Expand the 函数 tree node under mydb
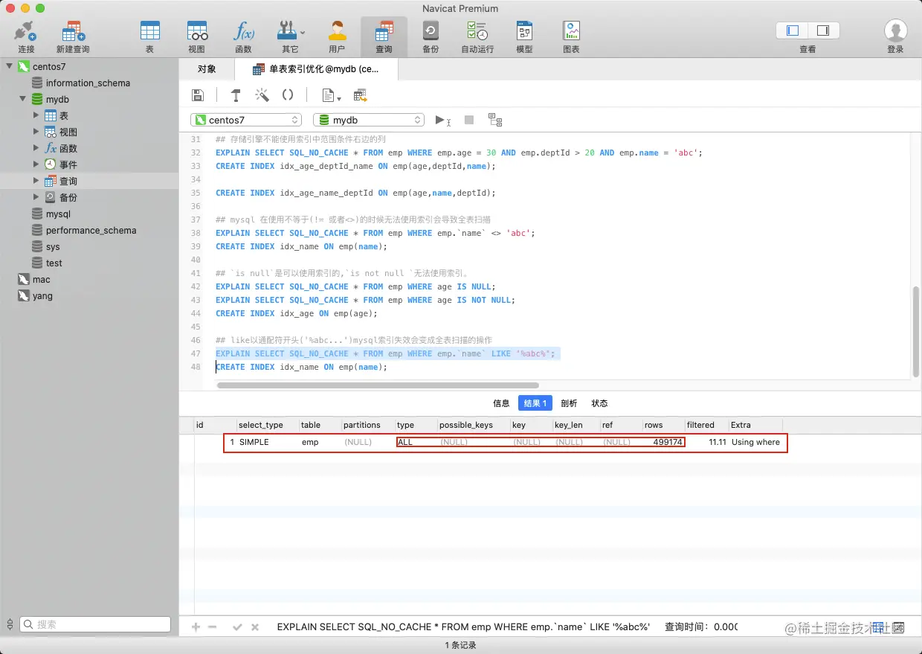Image resolution: width=922 pixels, height=654 pixels. (x=36, y=148)
